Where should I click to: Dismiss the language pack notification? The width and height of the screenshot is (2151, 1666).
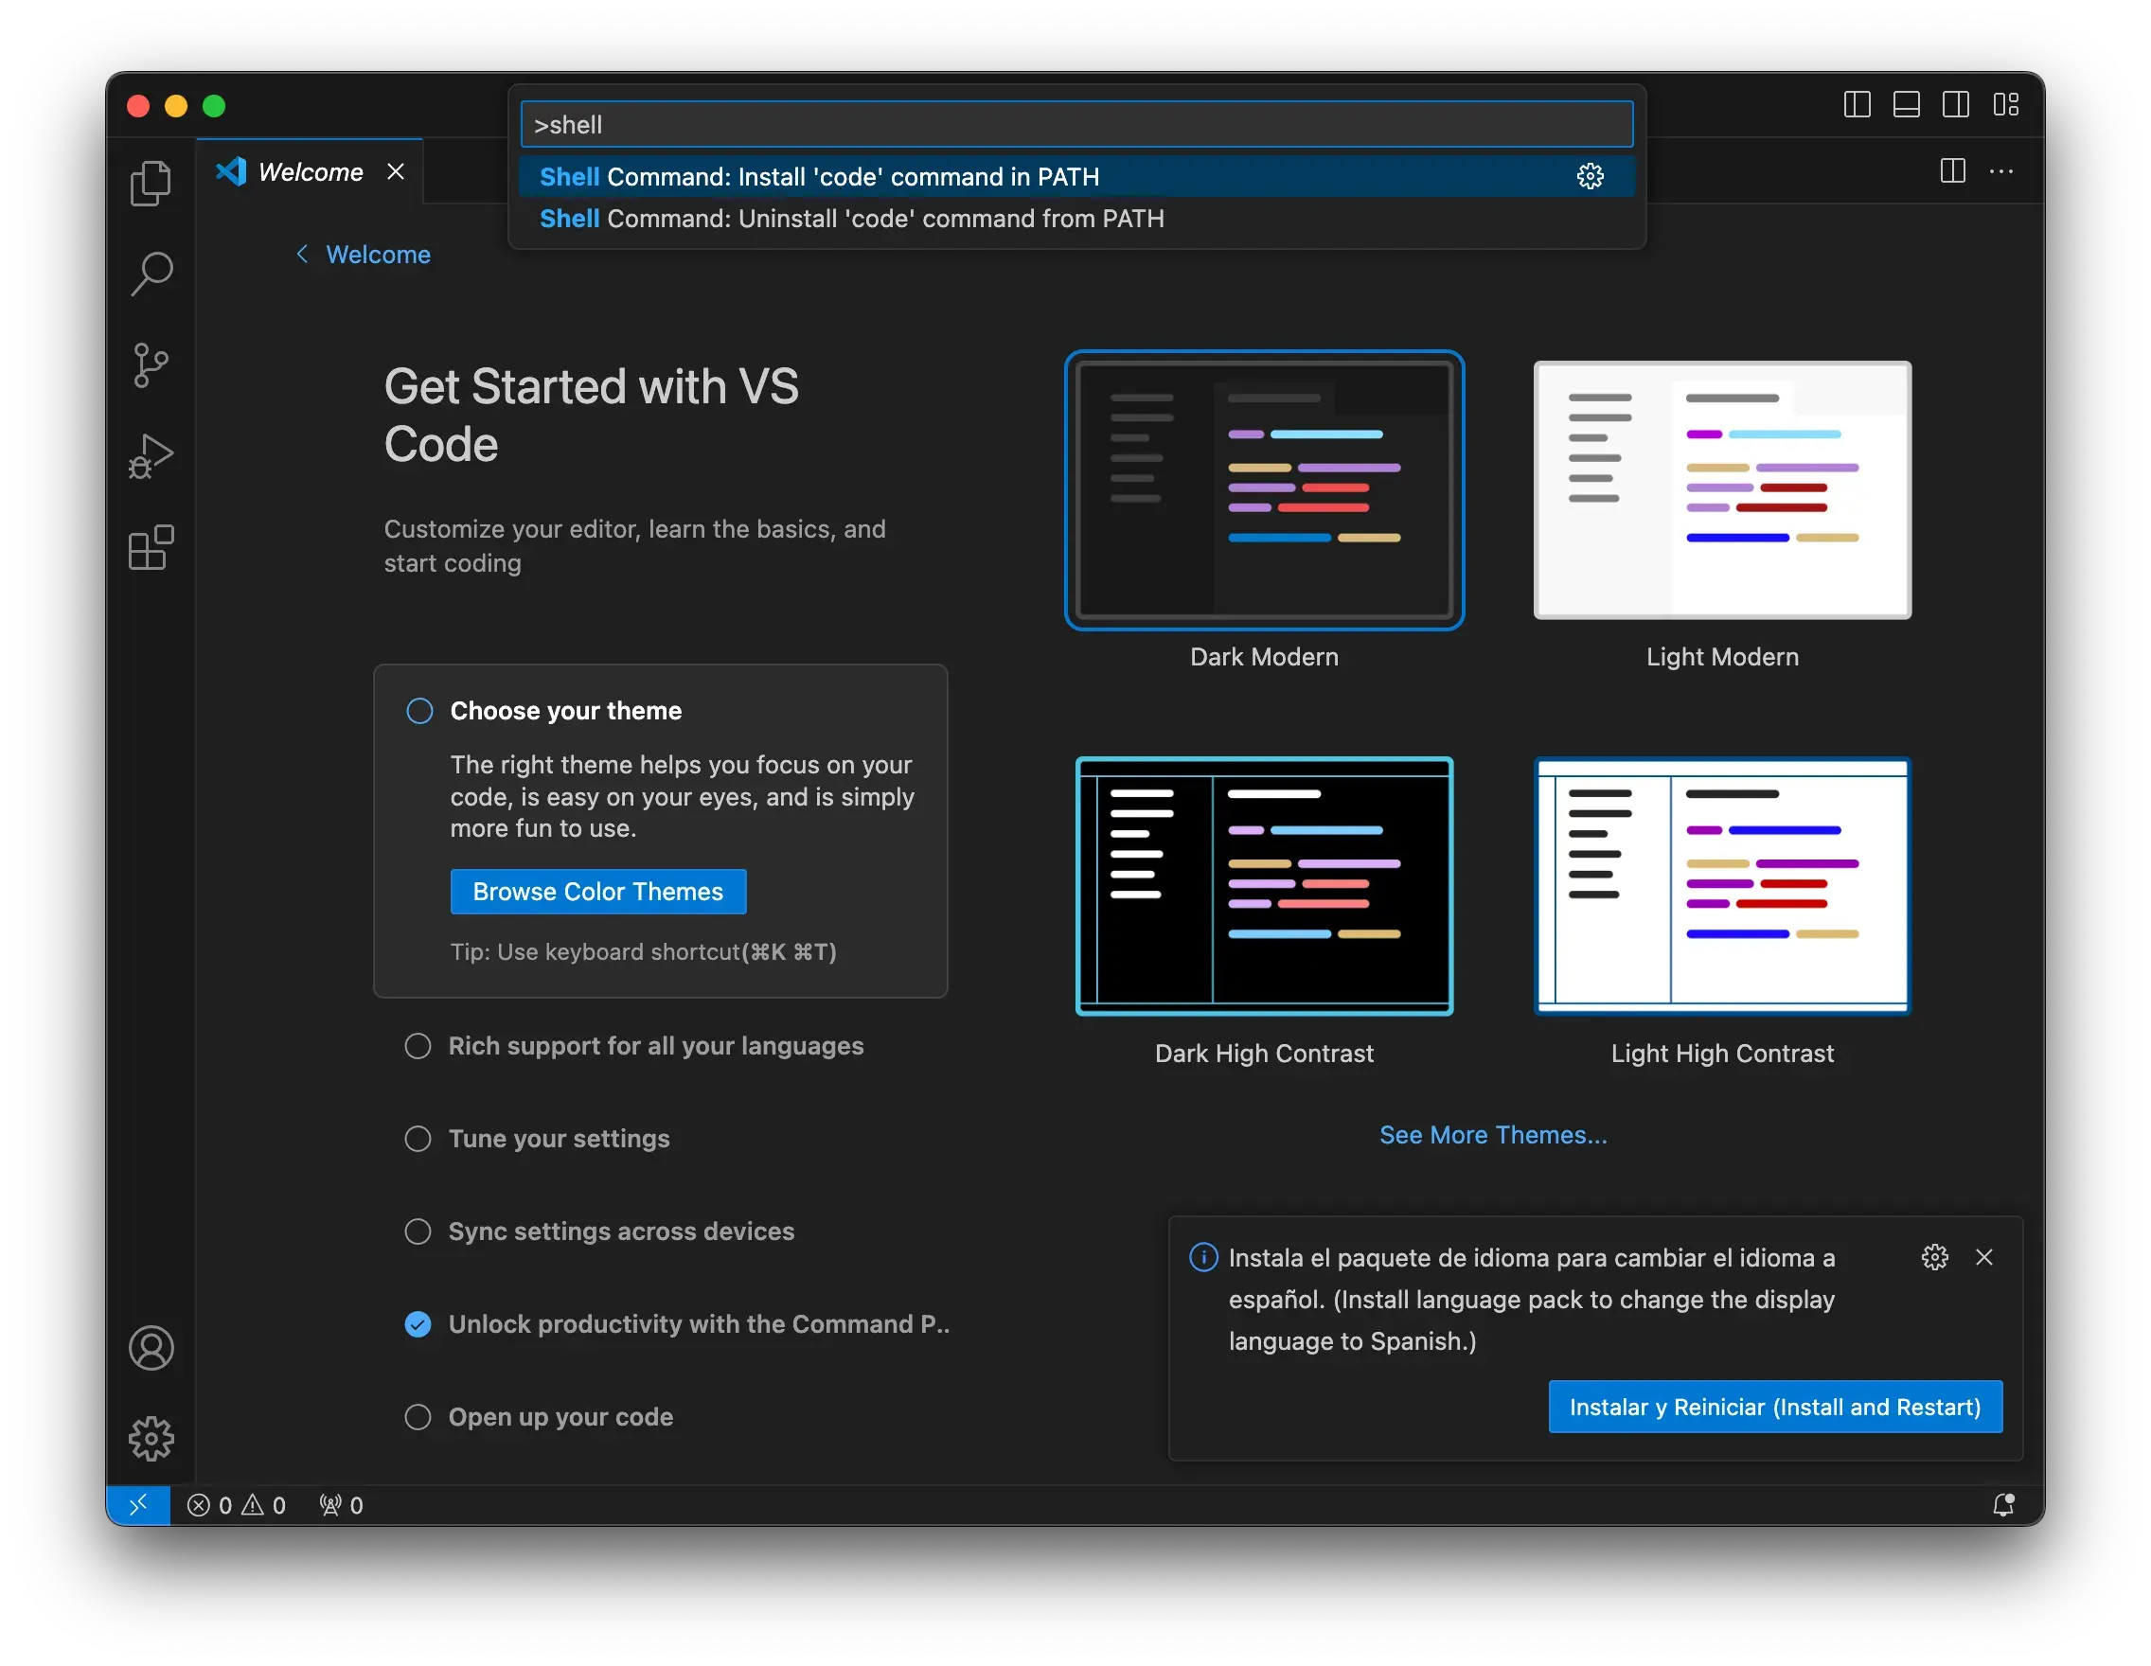1983,1257
